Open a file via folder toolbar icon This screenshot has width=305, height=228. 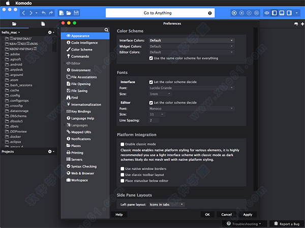point(69,13)
